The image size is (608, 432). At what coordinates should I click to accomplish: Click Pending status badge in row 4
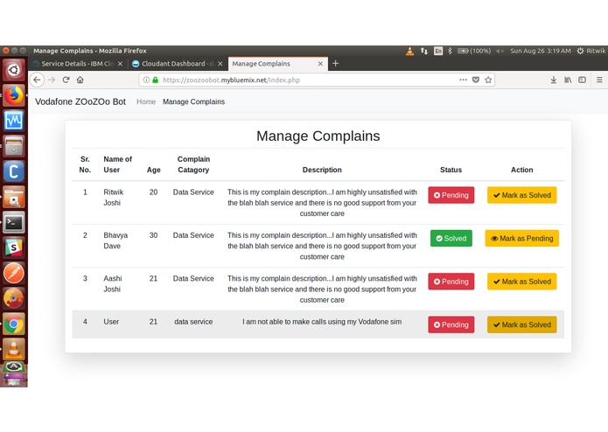point(451,324)
